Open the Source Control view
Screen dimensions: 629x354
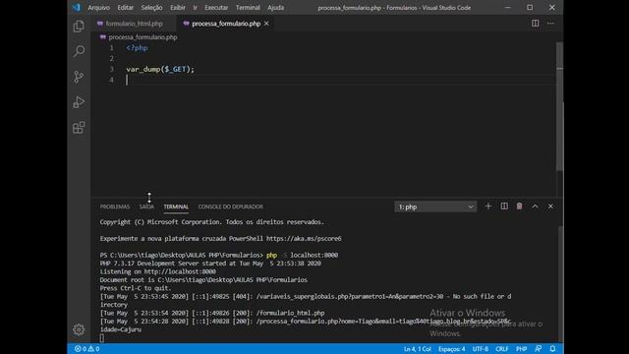point(79,77)
